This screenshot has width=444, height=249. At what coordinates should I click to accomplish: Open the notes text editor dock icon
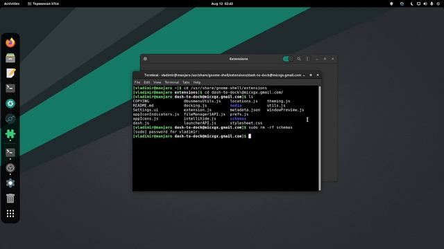coord(10,73)
